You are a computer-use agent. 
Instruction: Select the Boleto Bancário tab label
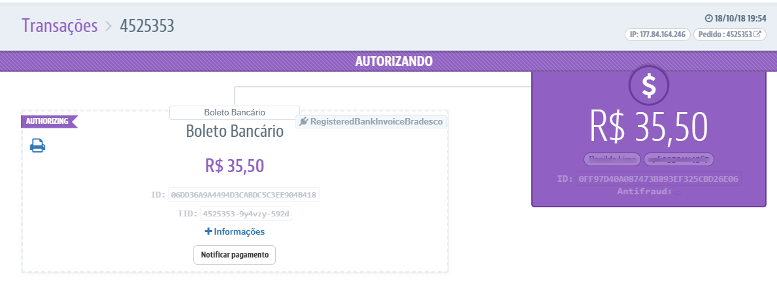[234, 113]
